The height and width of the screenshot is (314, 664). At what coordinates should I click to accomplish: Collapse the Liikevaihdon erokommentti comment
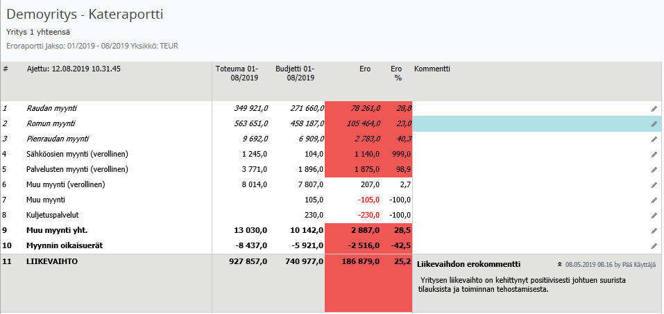560,265
